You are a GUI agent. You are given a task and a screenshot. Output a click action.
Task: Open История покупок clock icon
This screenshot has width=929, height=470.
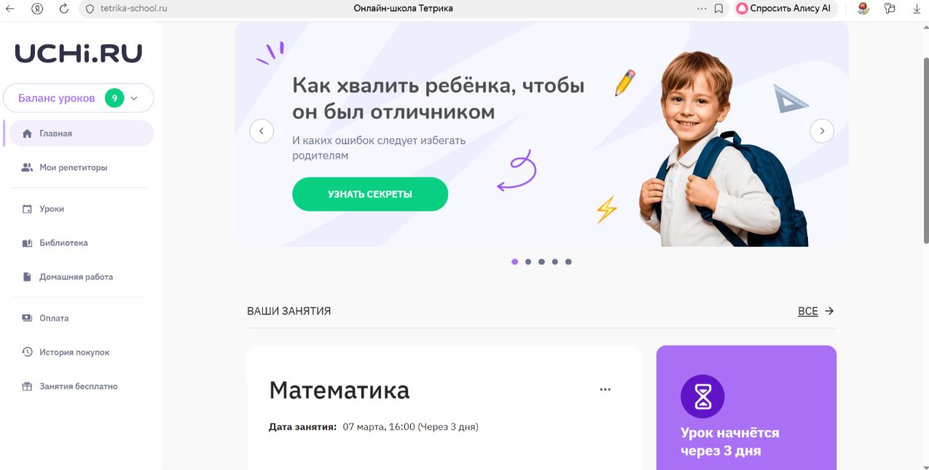[27, 352]
